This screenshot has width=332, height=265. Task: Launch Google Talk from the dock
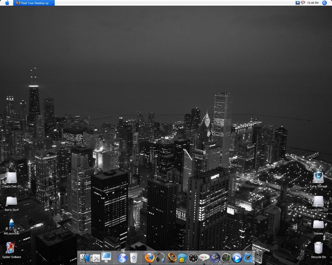pos(204,258)
